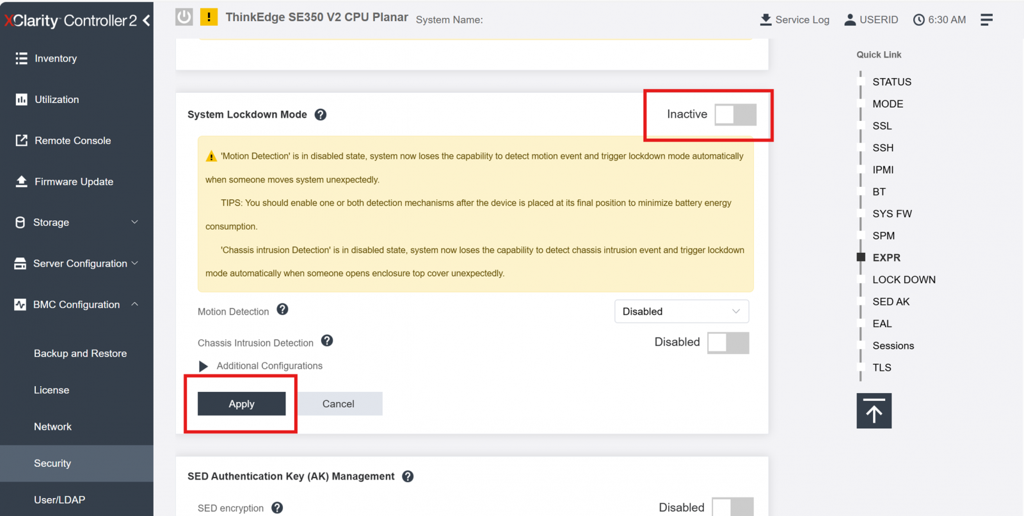1024x516 pixels.
Task: Toggle System Lockdown Mode Inactive switch
Action: (x=735, y=115)
